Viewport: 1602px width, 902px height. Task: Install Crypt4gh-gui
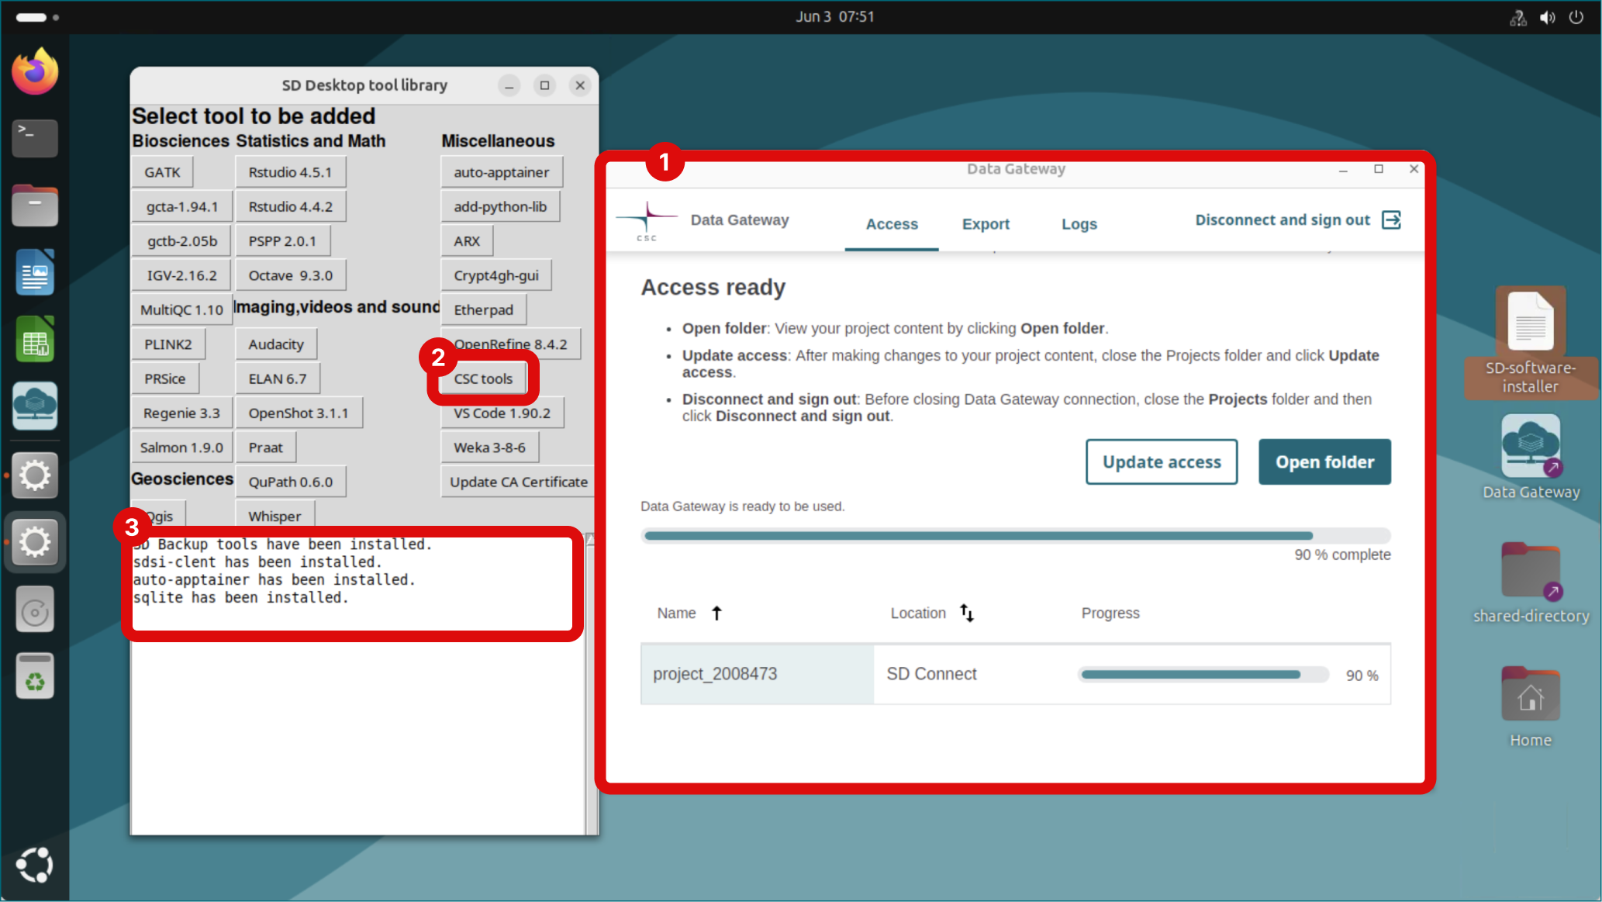(x=496, y=275)
